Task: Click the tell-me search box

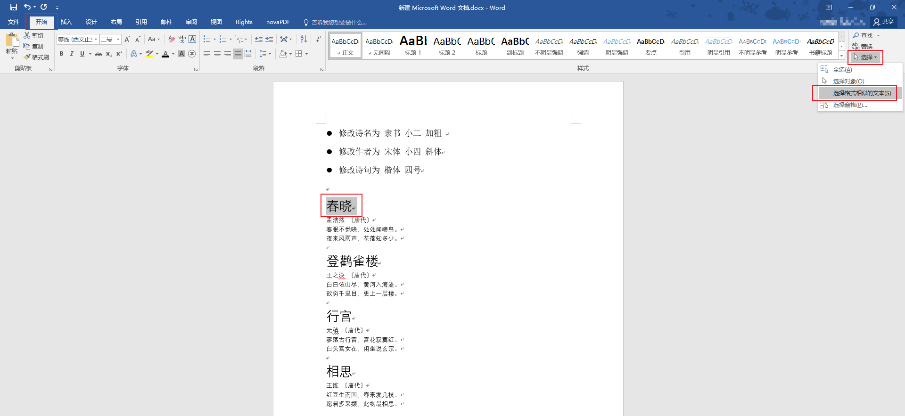Action: 336,22
